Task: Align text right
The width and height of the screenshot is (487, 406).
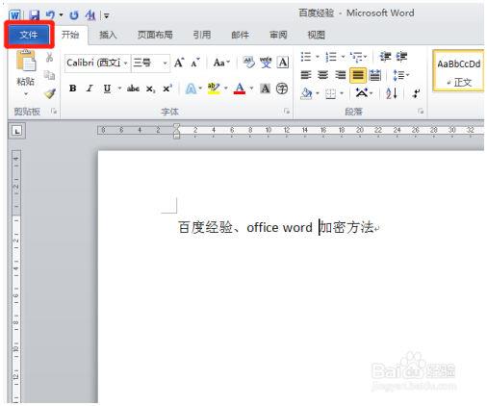Action: 340,75
